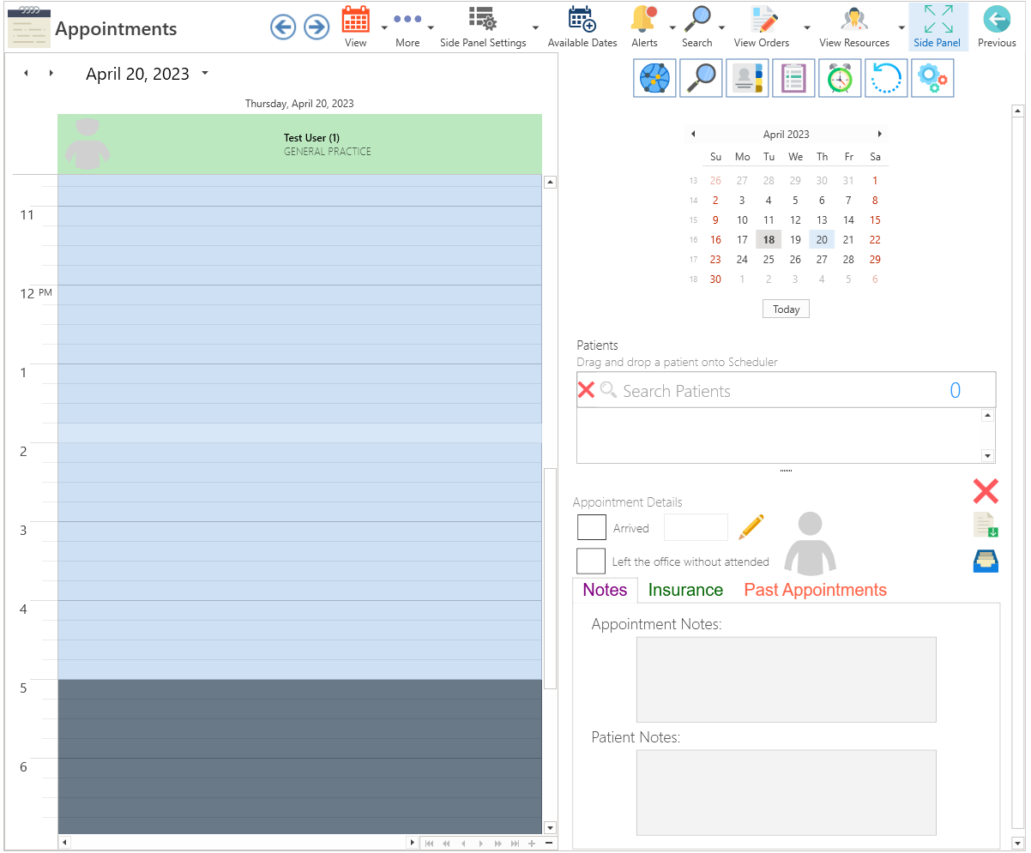Expand the View Orders dropdown arrow

pos(807,27)
